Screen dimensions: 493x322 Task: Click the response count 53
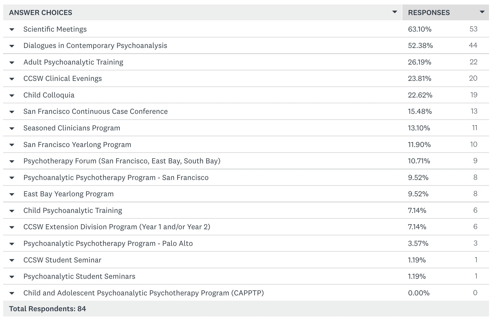pos(473,29)
